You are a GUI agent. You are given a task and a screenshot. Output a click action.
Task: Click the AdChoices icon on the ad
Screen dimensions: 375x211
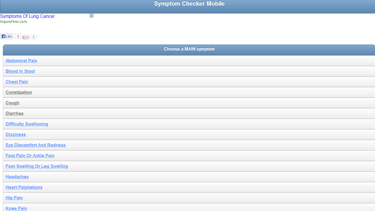click(91, 16)
